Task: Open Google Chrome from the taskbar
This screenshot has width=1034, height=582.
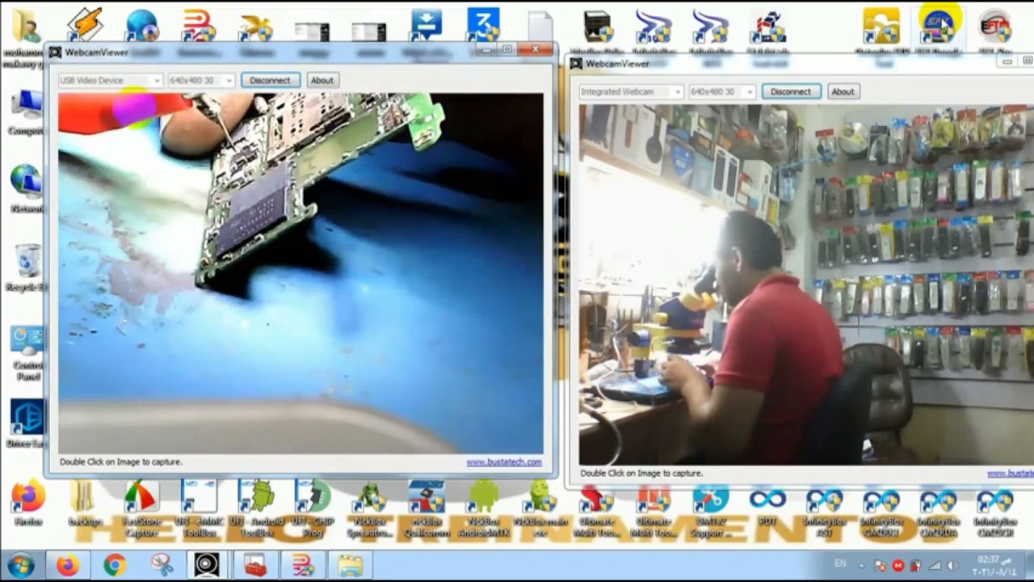Action: point(114,565)
